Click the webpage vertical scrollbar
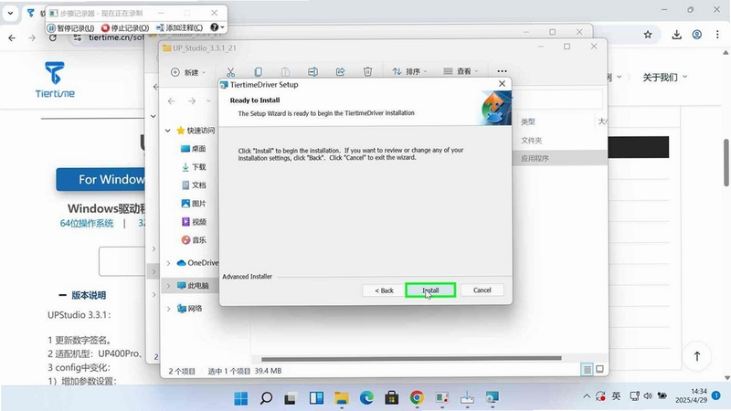The image size is (731, 411). (x=726, y=163)
